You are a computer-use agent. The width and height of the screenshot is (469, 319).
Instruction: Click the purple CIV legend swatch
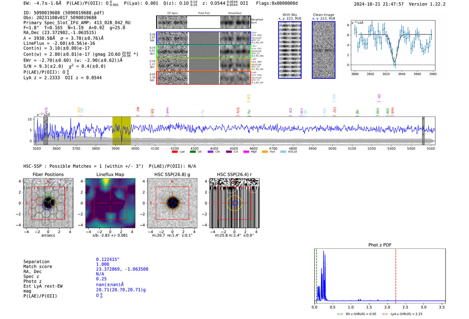(x=210, y=152)
